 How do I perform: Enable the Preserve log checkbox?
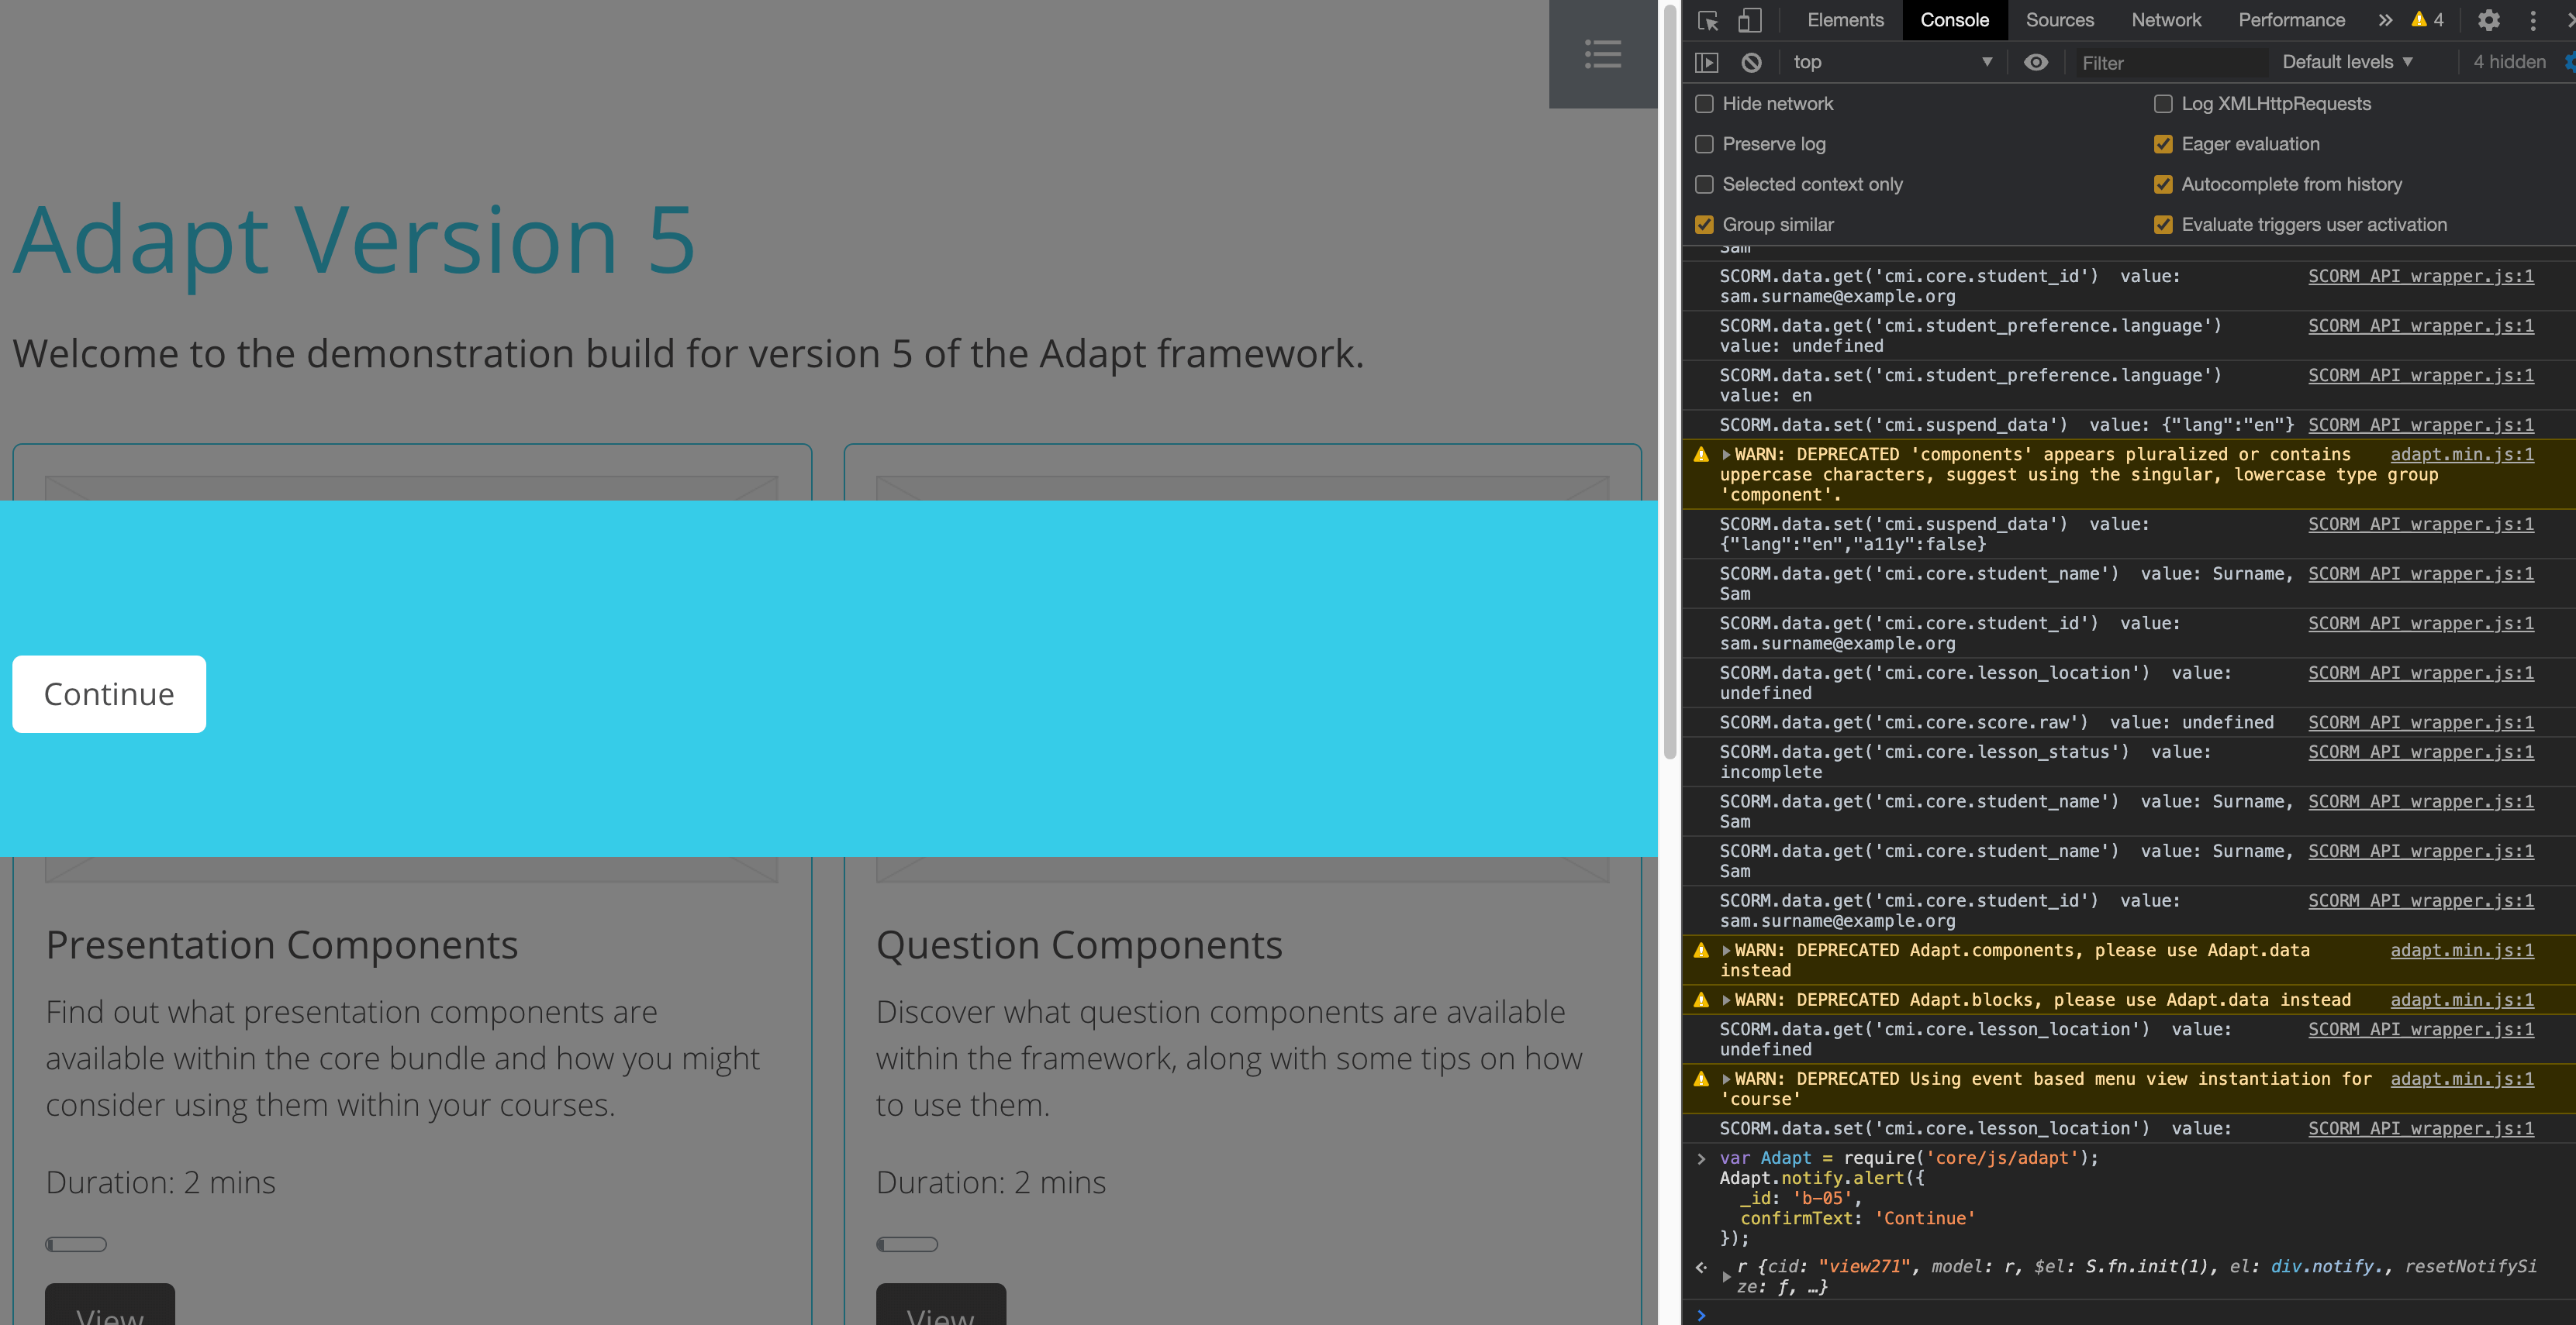[1705, 144]
